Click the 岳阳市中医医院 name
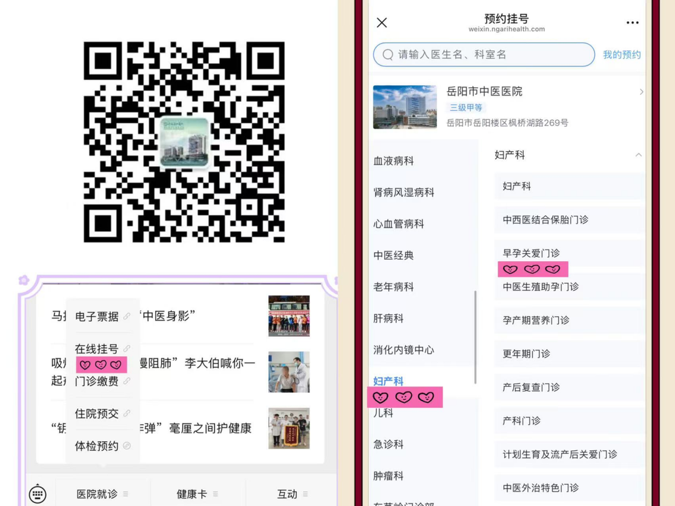 (484, 91)
